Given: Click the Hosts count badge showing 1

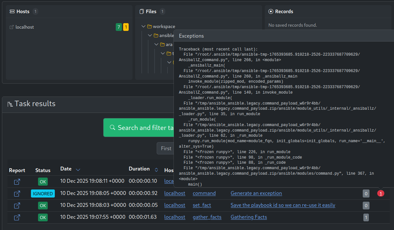Looking at the screenshot, I should pyautogui.click(x=35, y=12).
